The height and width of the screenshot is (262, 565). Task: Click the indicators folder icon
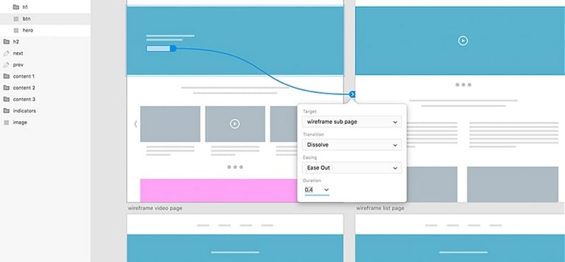pyautogui.click(x=6, y=111)
